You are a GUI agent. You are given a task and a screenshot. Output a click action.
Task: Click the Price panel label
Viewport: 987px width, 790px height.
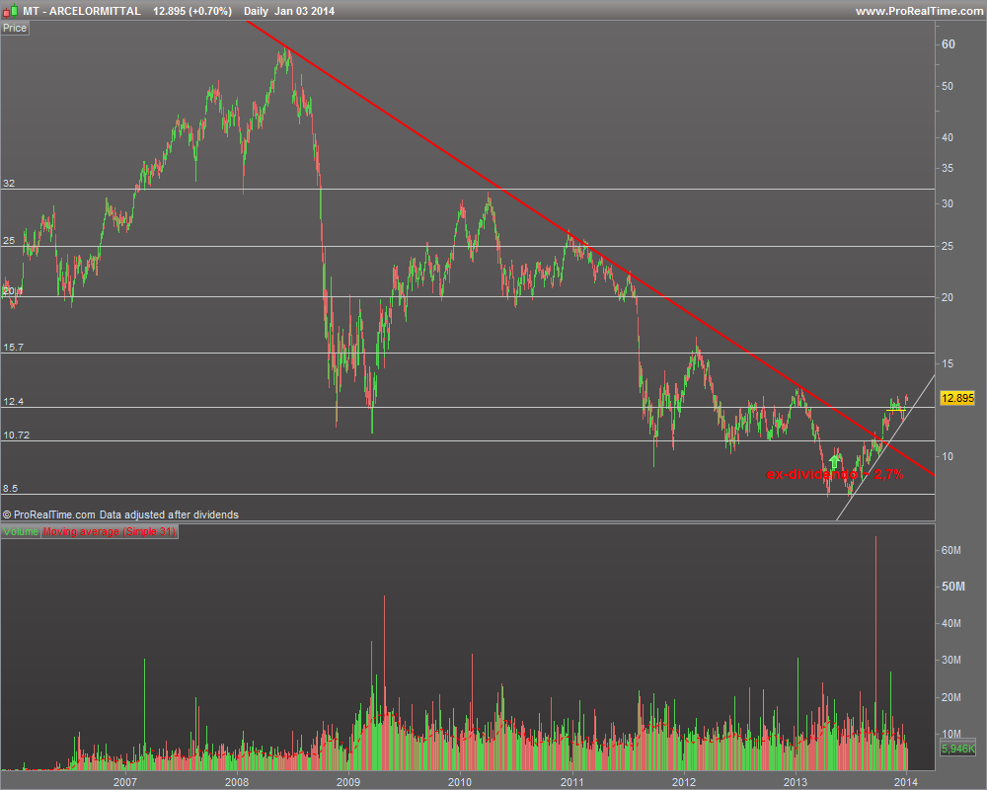[15, 29]
